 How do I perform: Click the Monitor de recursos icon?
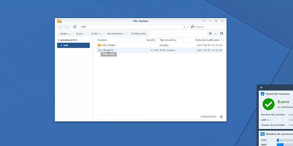(263, 134)
